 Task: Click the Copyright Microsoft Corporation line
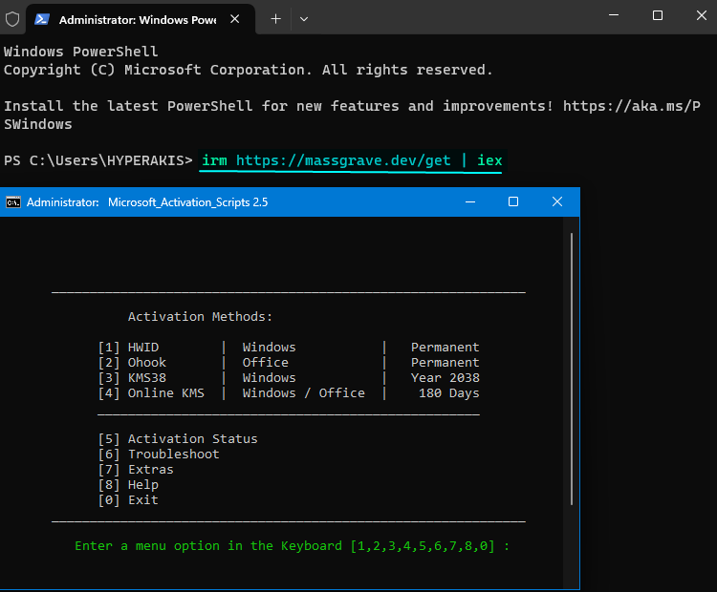[249, 70]
